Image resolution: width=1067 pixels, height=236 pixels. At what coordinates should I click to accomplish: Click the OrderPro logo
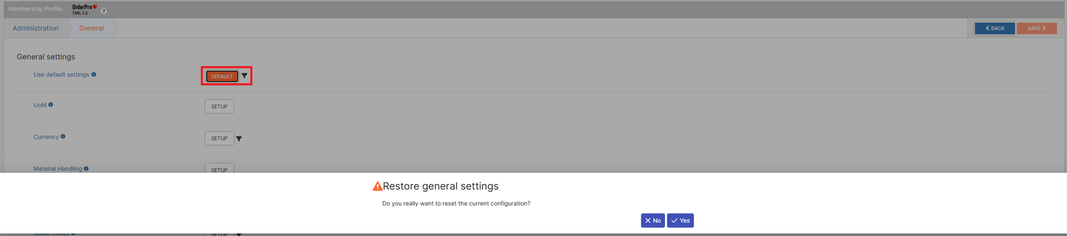pyautogui.click(x=84, y=9)
